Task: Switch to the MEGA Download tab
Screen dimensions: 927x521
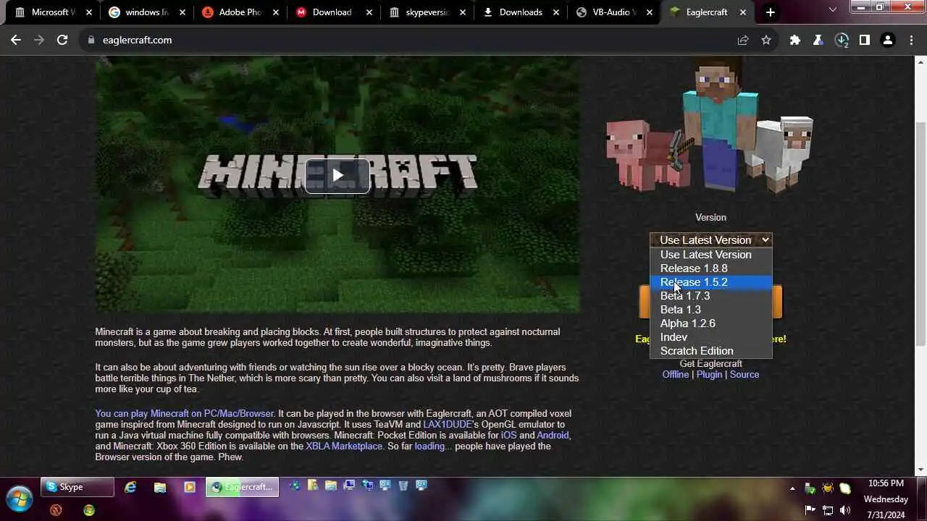Action: (x=331, y=12)
